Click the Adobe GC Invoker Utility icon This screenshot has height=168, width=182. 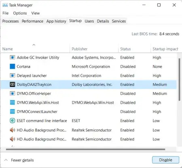click(x=12, y=57)
